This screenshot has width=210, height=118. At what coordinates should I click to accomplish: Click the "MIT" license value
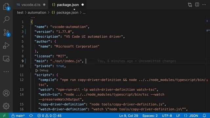pyautogui.click(x=61, y=56)
